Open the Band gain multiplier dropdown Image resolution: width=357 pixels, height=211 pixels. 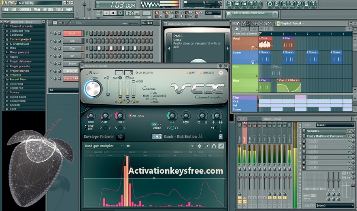tap(104, 146)
